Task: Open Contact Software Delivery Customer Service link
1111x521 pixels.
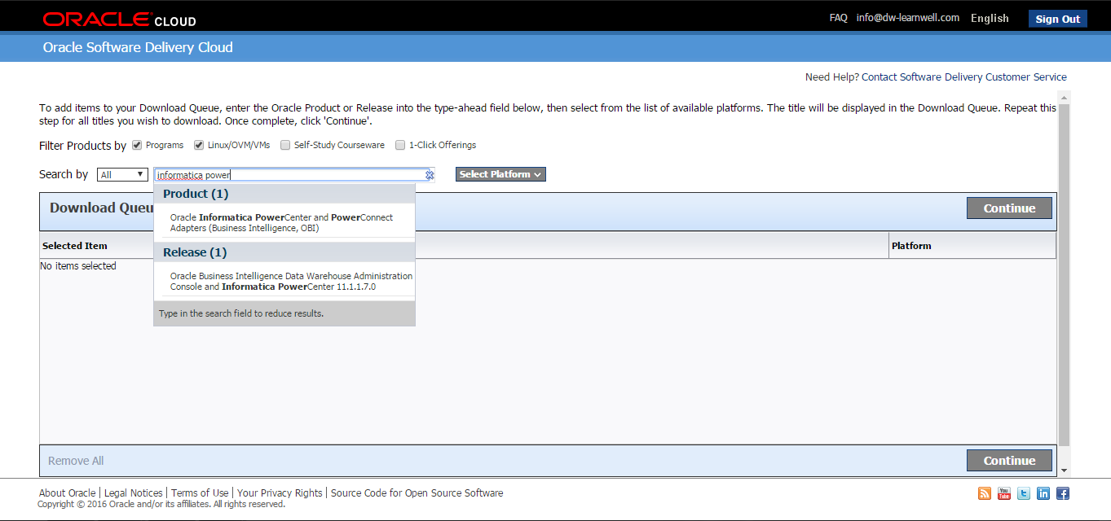Action: (x=964, y=77)
